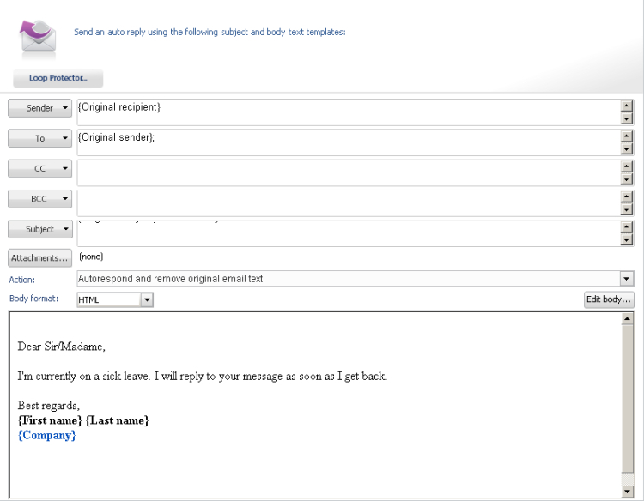
Task: Click the down arrow of Sender field scrollbar
Action: (626, 119)
